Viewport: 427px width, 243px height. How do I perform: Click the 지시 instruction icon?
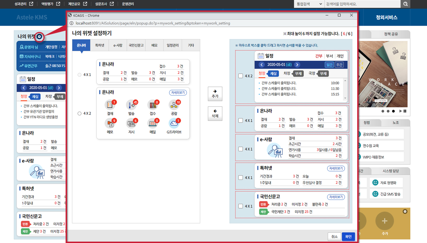(x=131, y=123)
